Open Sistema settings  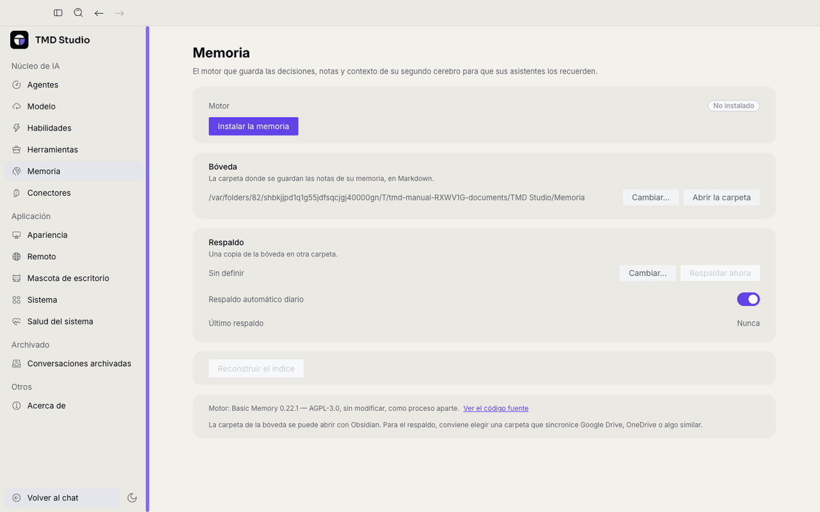pyautogui.click(x=74, y=300)
